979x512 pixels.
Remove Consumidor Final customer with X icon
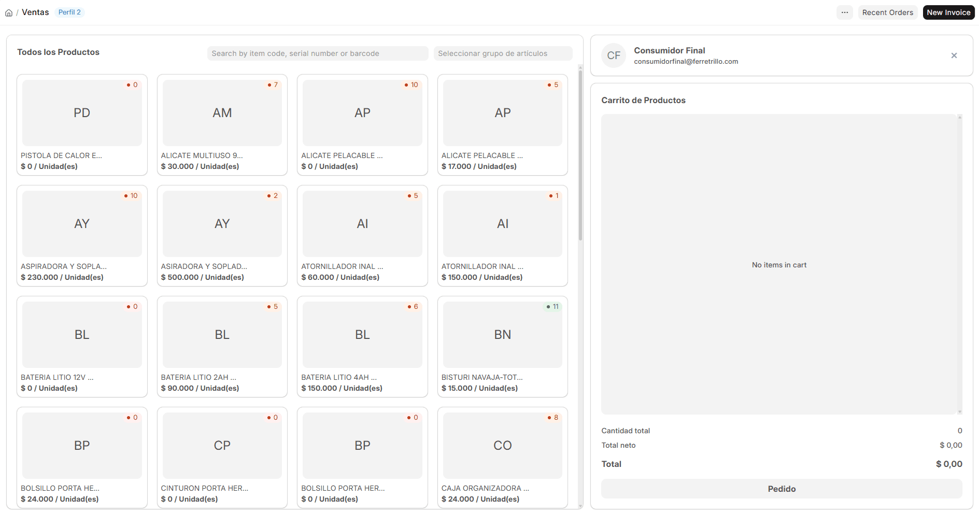954,55
